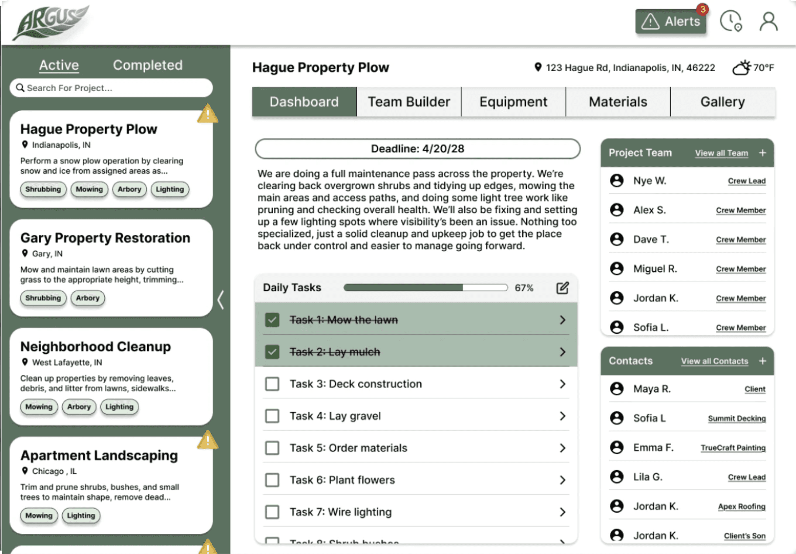Switch to the Equipment tab
796x554 pixels.
513,102
